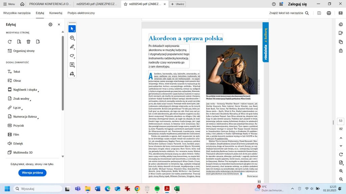
Task: Open the Konwertuj tab
Action: (x=56, y=13)
